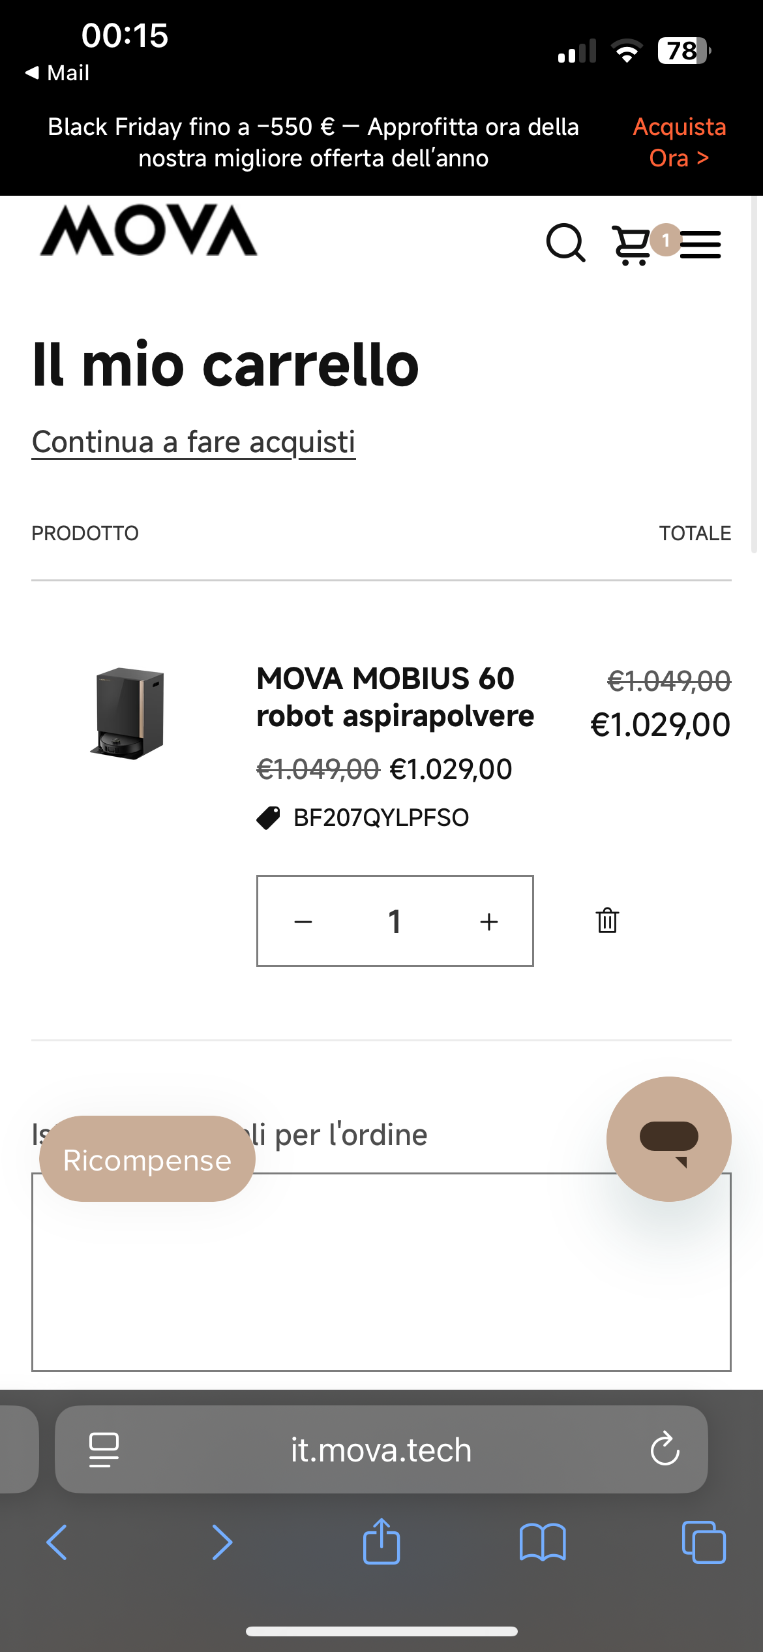Screen dimensions: 763x1652
Task: Open the page settings icon in the address bar
Action: coord(104,1450)
